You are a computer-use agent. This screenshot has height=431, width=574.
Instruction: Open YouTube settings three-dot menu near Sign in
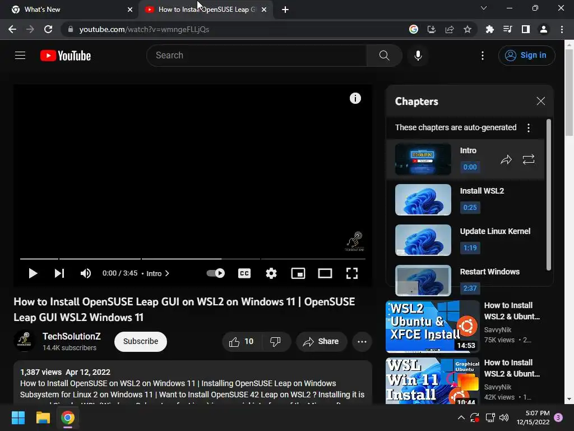point(483,56)
